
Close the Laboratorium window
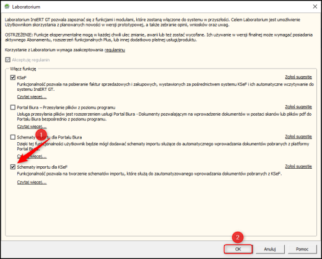(315, 7)
